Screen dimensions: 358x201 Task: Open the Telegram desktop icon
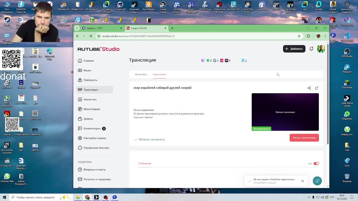(347, 69)
